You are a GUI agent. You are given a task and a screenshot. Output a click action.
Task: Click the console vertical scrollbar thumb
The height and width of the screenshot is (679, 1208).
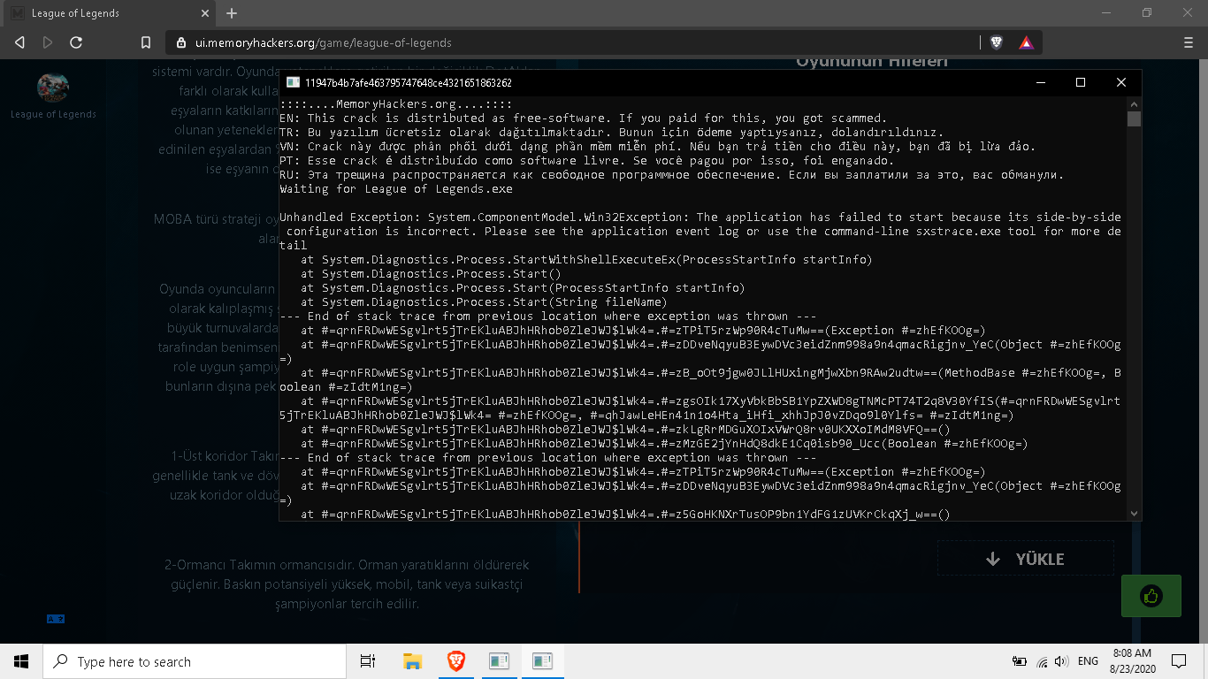click(x=1134, y=119)
